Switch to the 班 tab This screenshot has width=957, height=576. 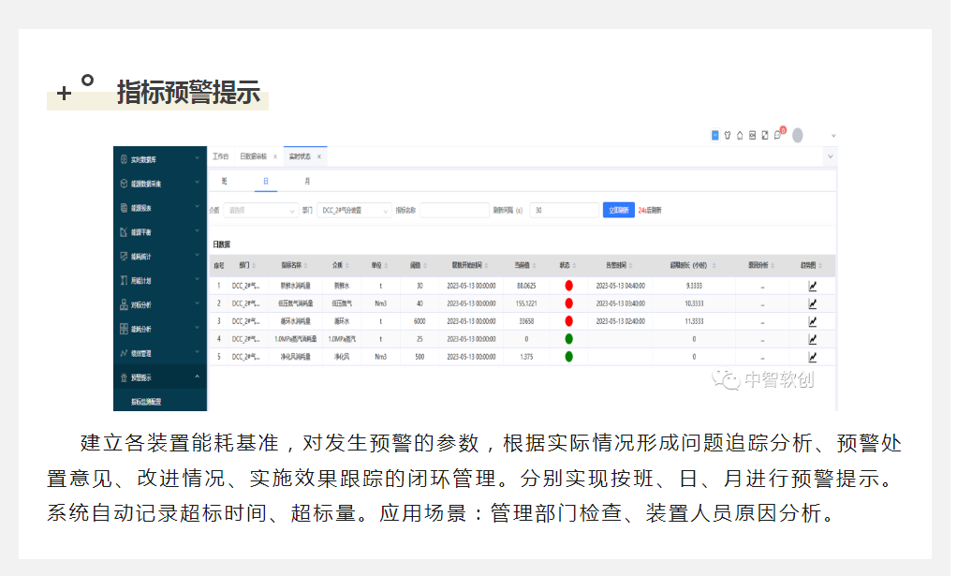click(224, 180)
